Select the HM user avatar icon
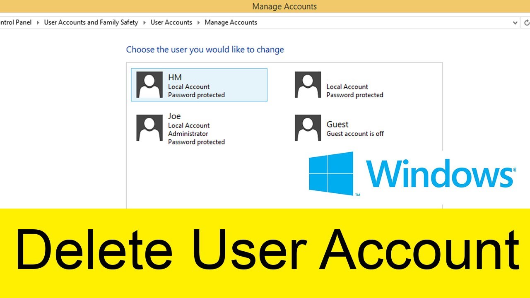 [149, 85]
